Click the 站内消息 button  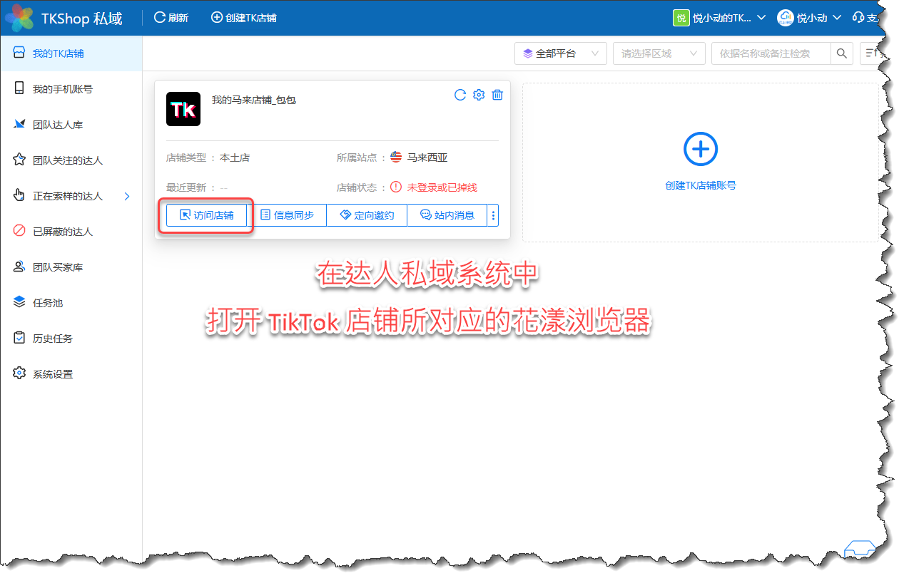pyautogui.click(x=447, y=215)
